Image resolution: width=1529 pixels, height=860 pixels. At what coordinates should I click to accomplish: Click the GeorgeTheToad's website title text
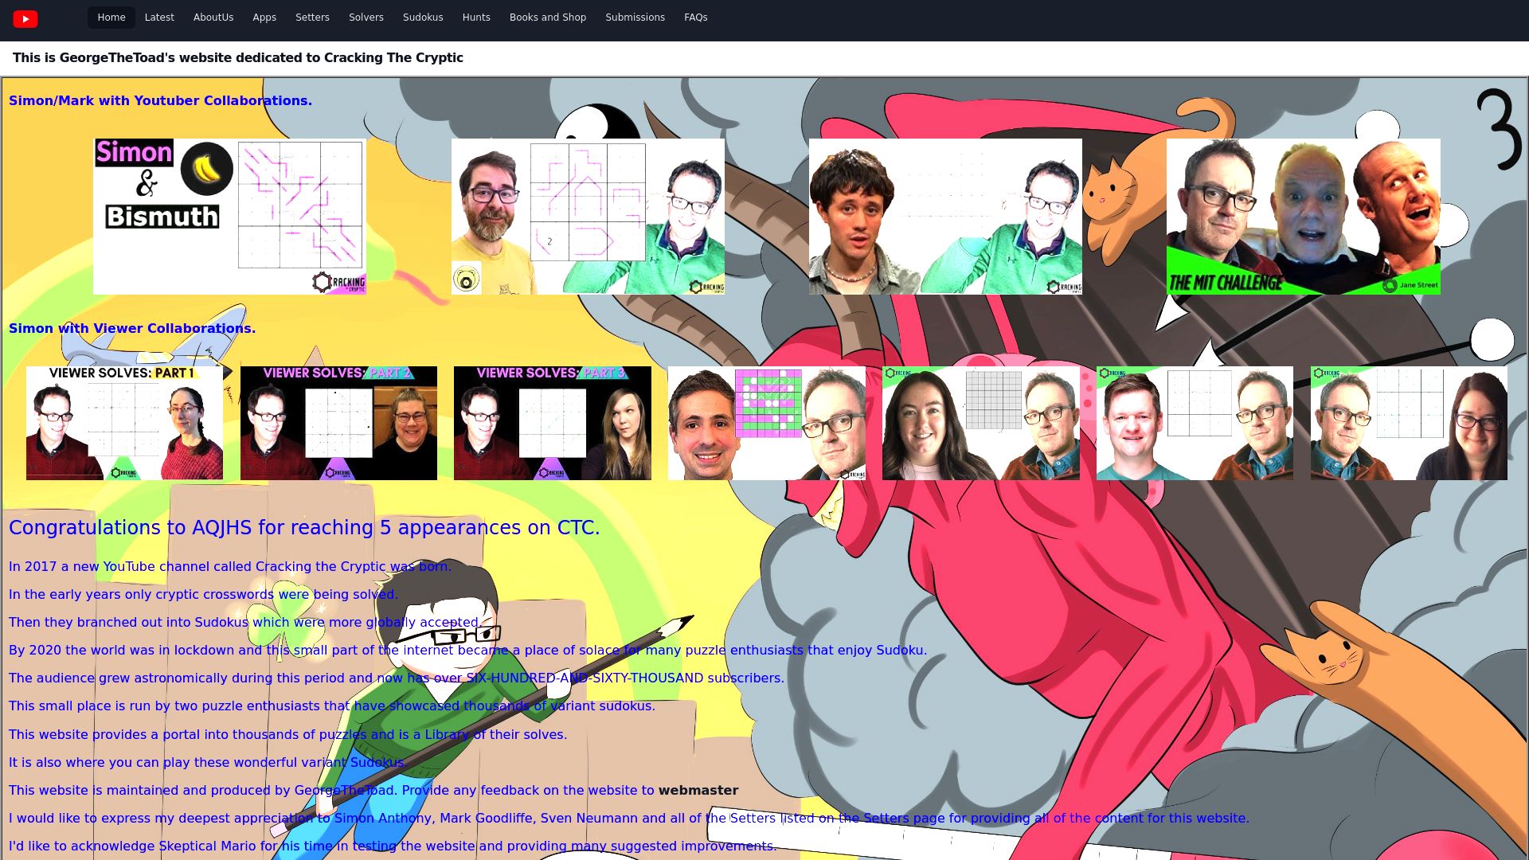(238, 57)
